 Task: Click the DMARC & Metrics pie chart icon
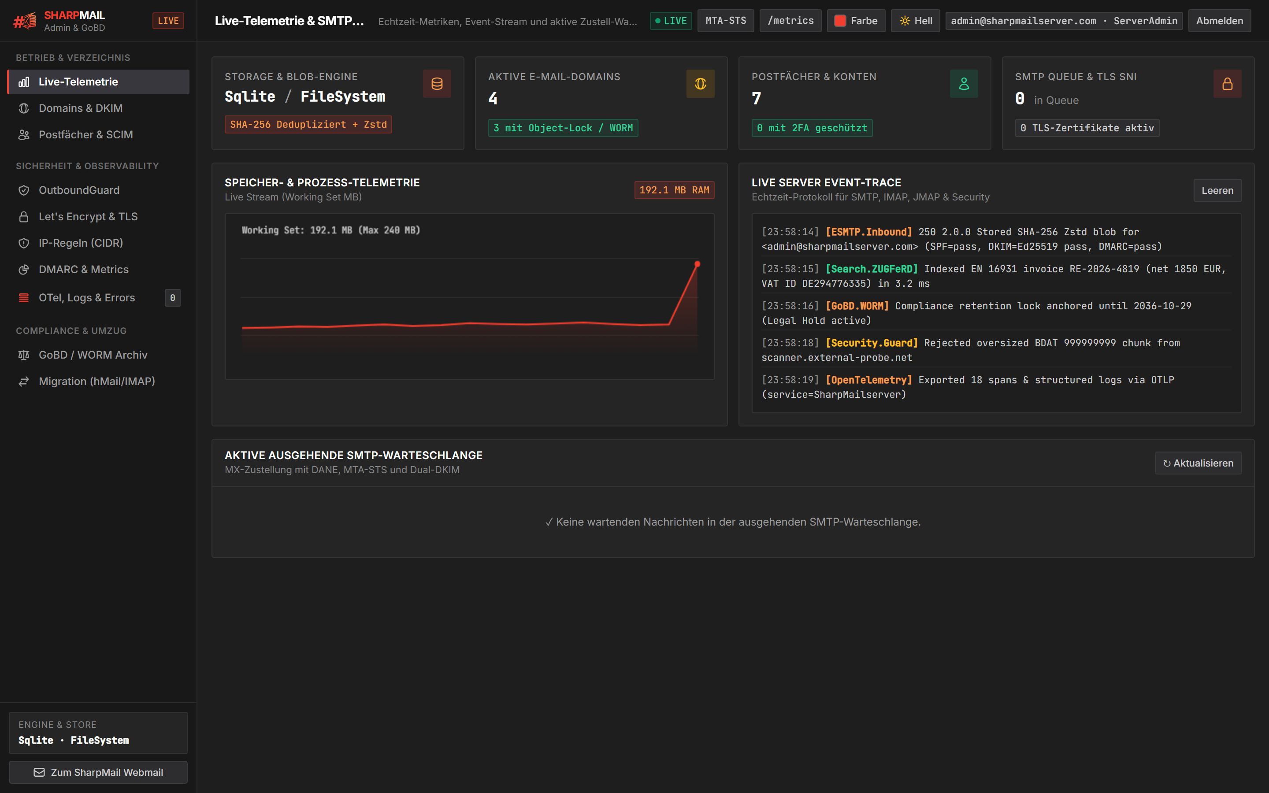coord(24,270)
